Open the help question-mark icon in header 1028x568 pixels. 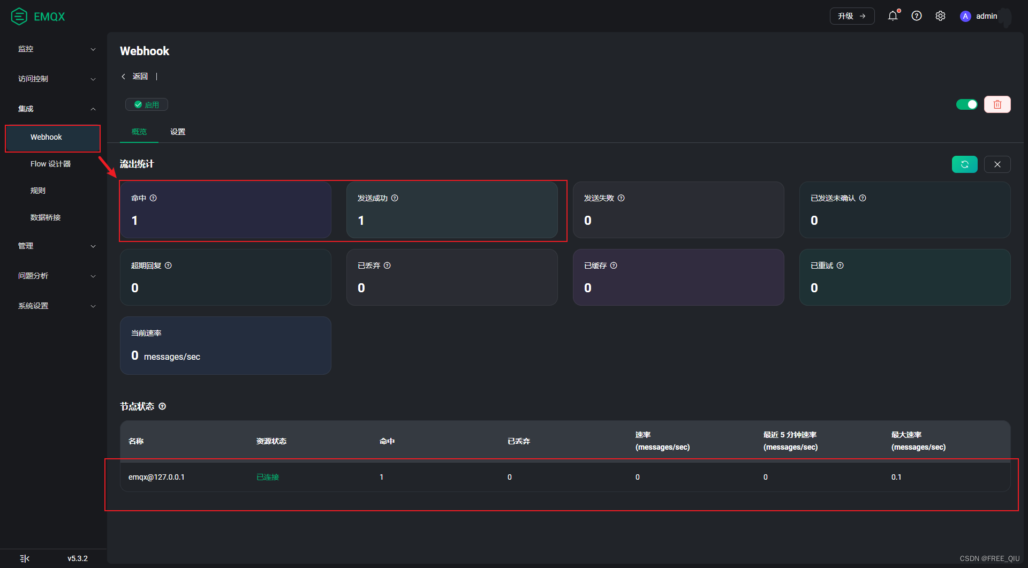(x=917, y=16)
